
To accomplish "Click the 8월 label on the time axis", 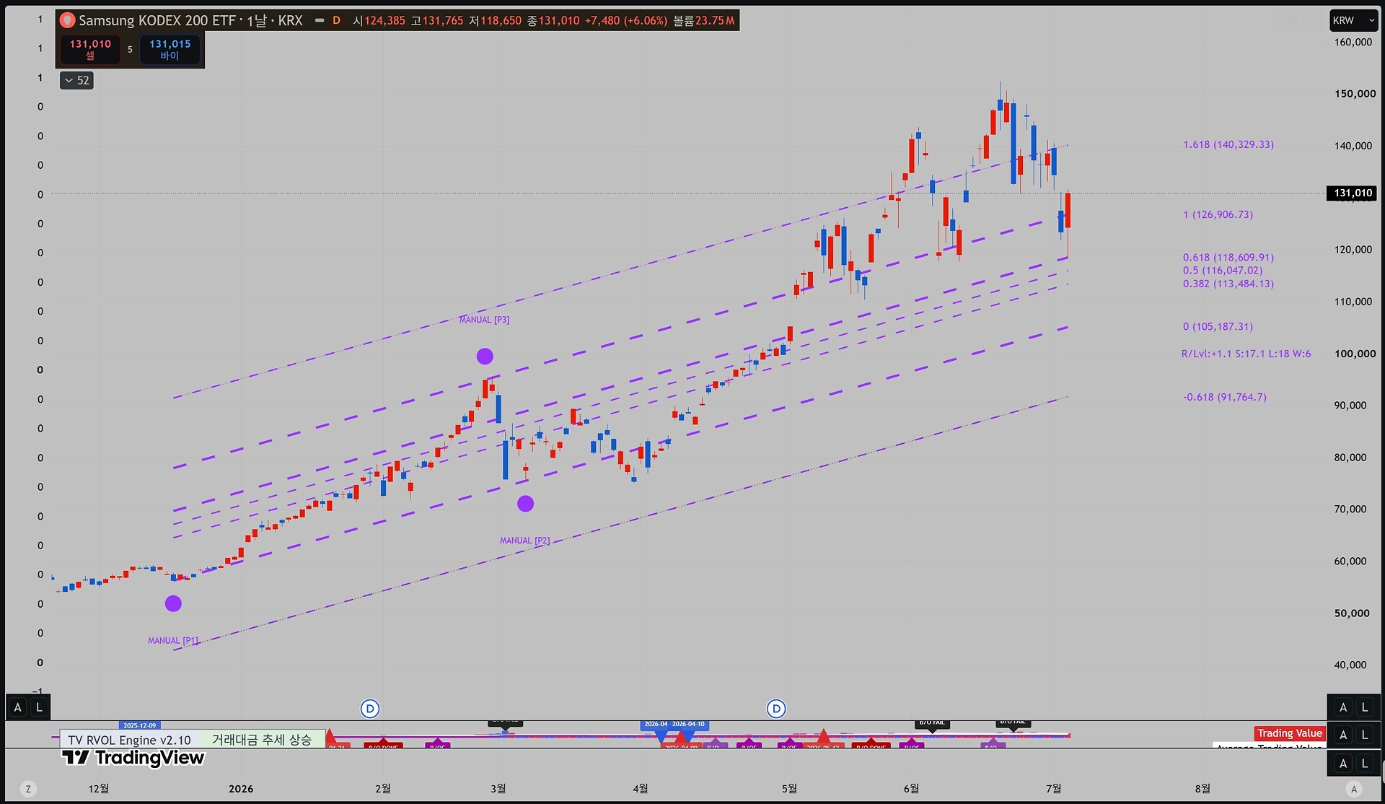I will pos(1202,789).
